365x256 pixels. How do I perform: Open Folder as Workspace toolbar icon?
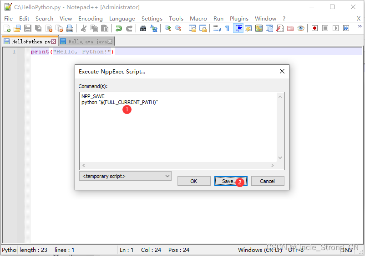point(290,28)
